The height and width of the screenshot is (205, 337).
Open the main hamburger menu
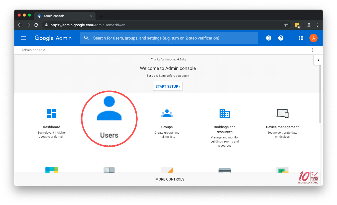[x=23, y=38]
